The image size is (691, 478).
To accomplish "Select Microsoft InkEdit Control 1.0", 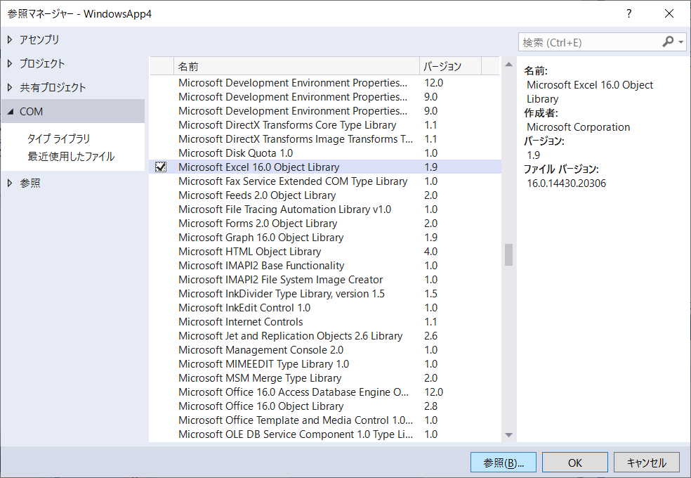I will coord(325,308).
